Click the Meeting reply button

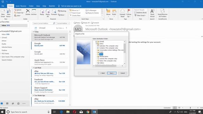point(62,11)
